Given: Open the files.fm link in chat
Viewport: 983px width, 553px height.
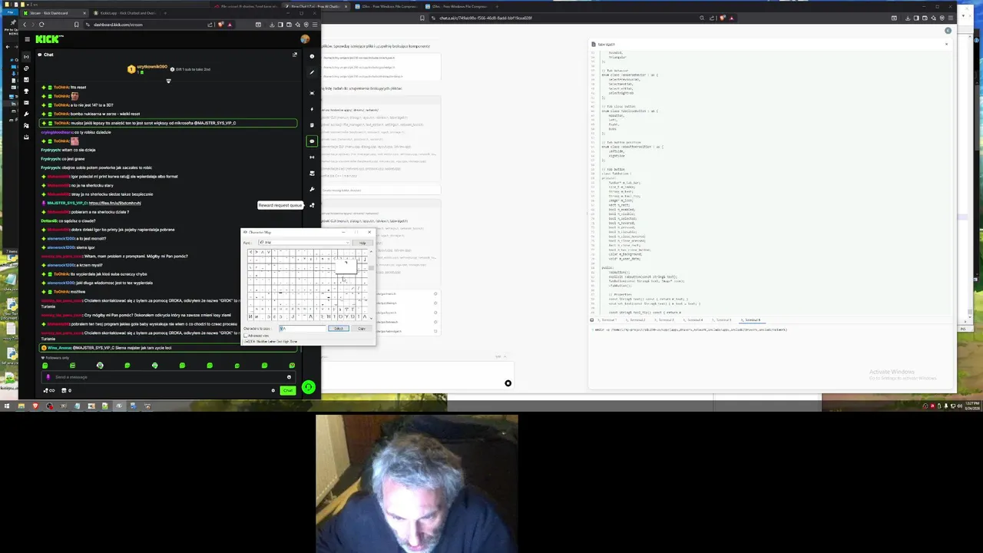Looking at the screenshot, I should (115, 203).
